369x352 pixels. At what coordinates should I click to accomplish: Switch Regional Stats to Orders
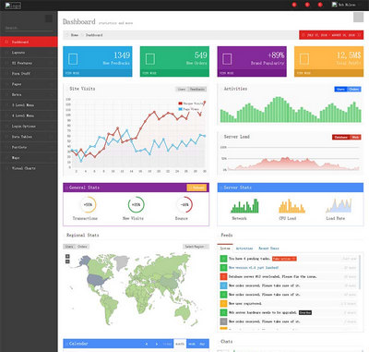click(82, 247)
